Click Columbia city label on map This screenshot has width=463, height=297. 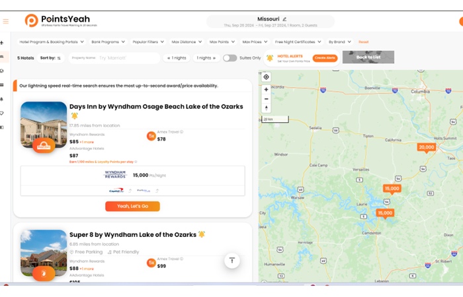point(420,92)
